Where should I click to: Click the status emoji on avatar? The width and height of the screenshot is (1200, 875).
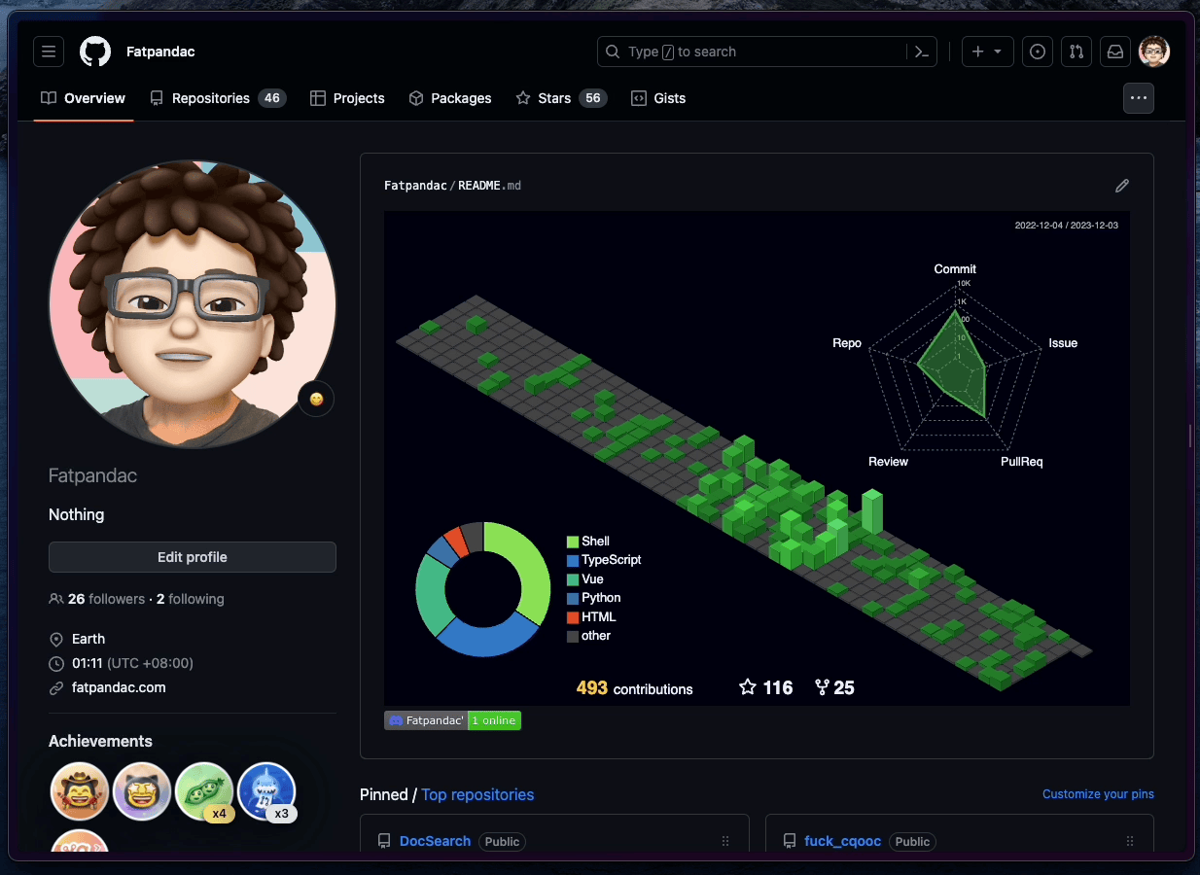(316, 399)
